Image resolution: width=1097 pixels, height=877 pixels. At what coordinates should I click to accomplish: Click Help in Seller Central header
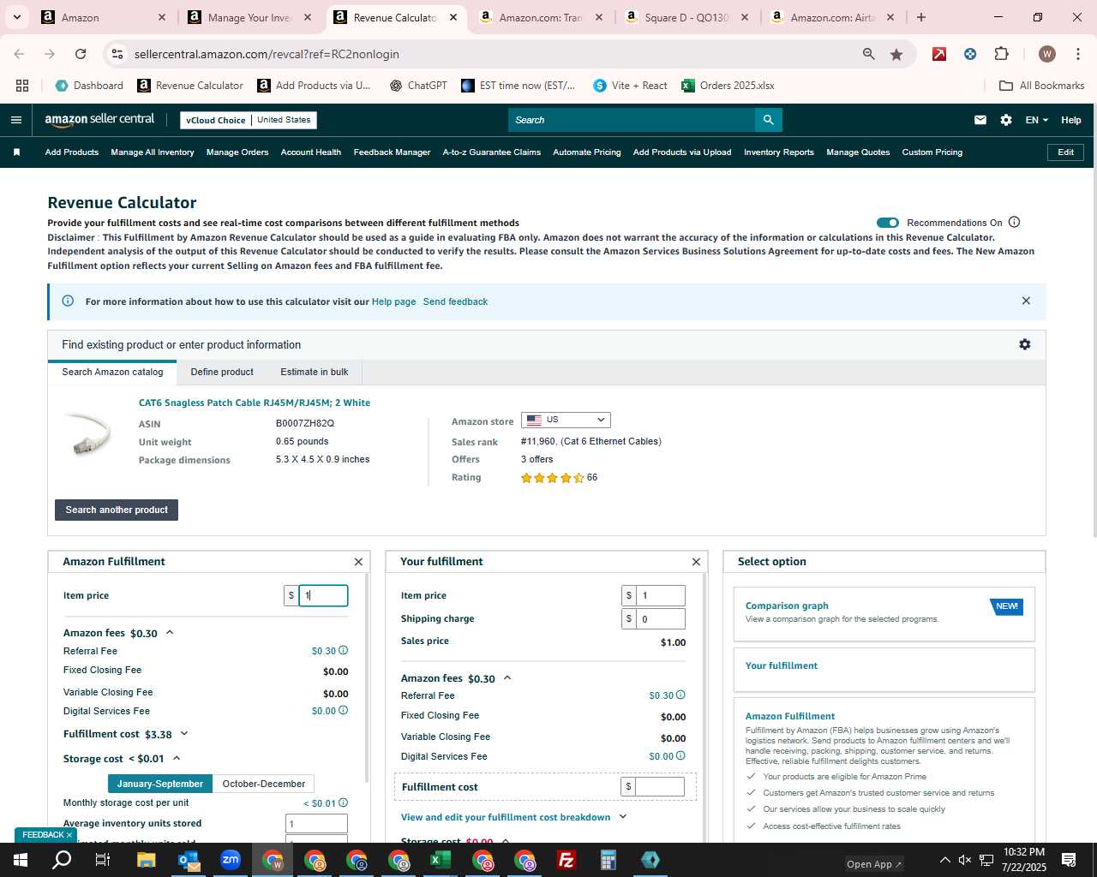pos(1071,120)
